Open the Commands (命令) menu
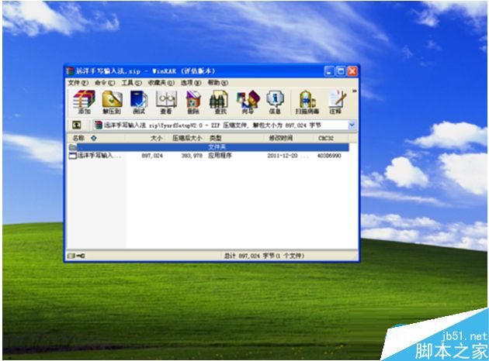This screenshot has width=489, height=361. point(105,83)
